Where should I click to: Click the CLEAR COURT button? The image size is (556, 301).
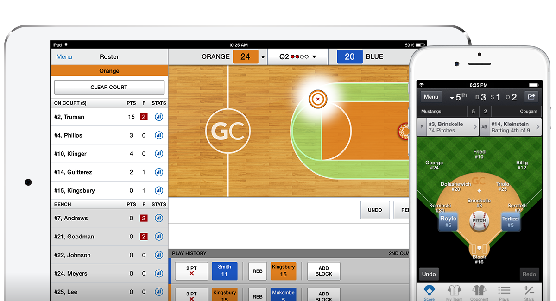(109, 87)
